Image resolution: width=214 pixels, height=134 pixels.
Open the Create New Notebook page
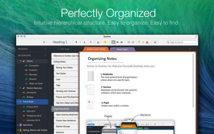[66, 121]
